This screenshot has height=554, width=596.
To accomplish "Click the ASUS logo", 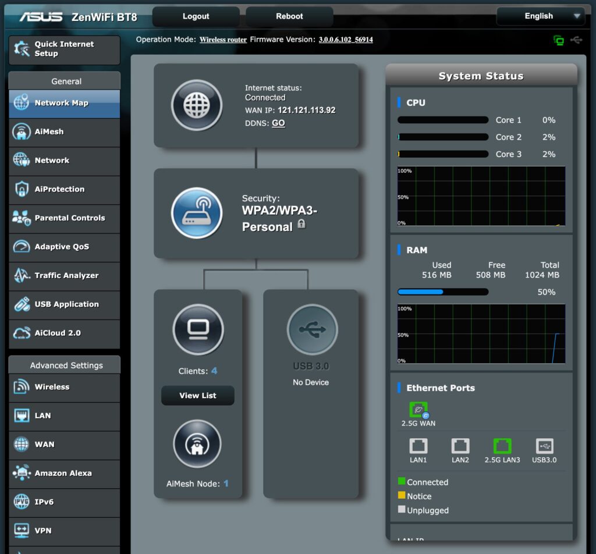I will click(41, 17).
